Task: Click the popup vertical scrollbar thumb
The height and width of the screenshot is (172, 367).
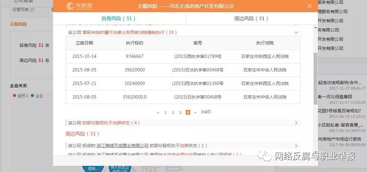Action: (315, 79)
